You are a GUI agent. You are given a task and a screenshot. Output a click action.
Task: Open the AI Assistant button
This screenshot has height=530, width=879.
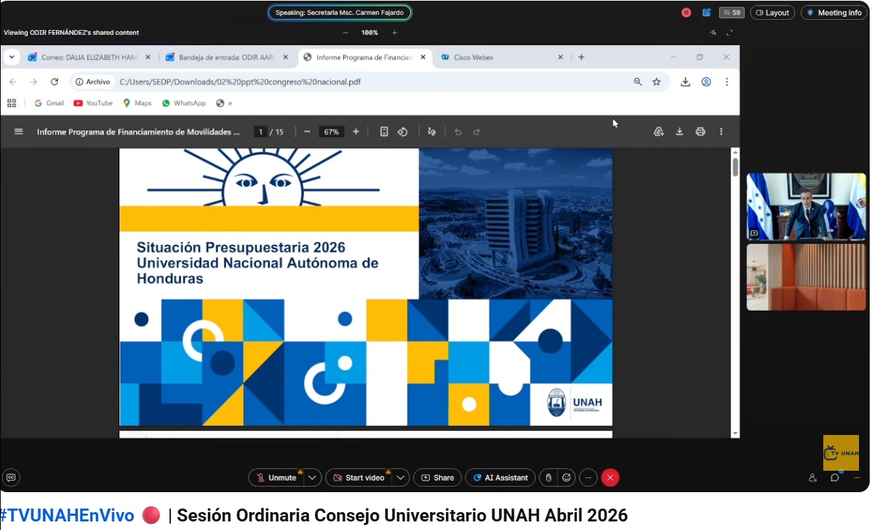click(500, 478)
